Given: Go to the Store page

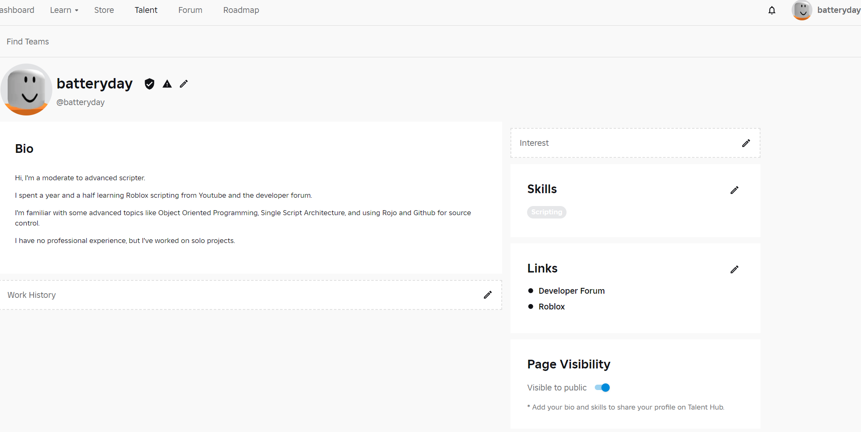Looking at the screenshot, I should [104, 10].
